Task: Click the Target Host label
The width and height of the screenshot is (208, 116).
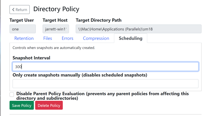Action: (x=55, y=20)
